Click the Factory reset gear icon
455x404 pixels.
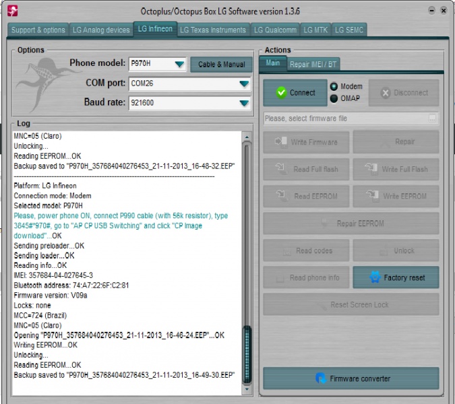point(375,277)
